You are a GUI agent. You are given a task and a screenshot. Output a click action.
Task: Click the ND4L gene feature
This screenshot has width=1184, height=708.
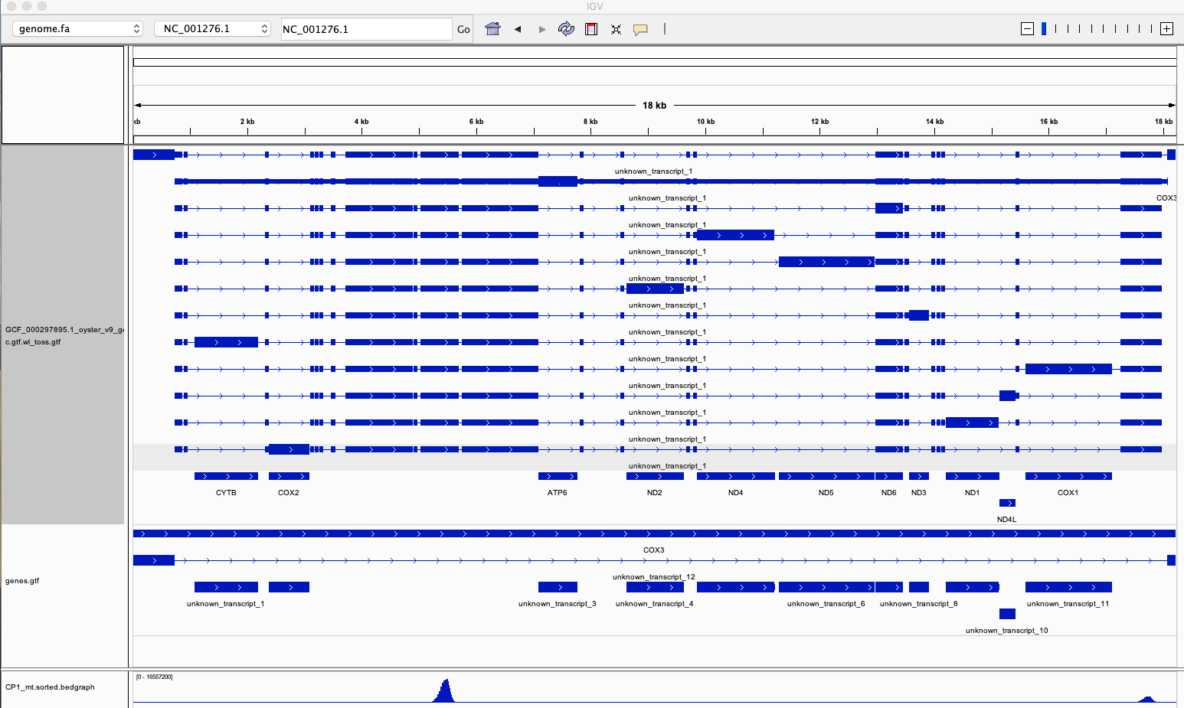[1007, 503]
